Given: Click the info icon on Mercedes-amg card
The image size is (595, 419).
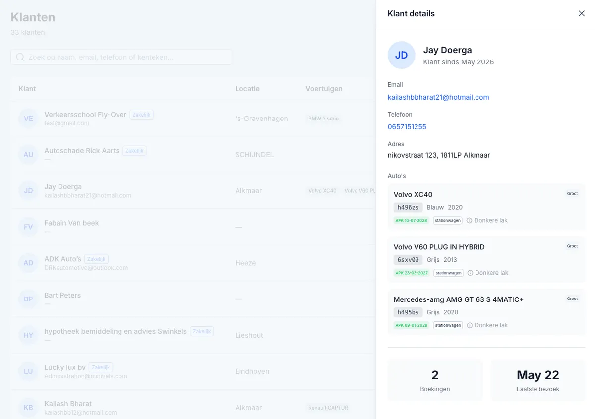Looking at the screenshot, I should (469, 325).
